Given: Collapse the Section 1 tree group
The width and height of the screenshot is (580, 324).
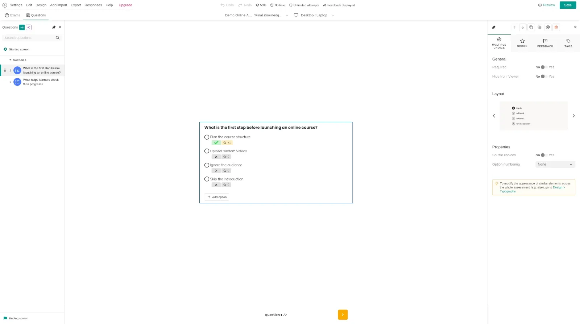Looking at the screenshot, I should pyautogui.click(x=11, y=60).
